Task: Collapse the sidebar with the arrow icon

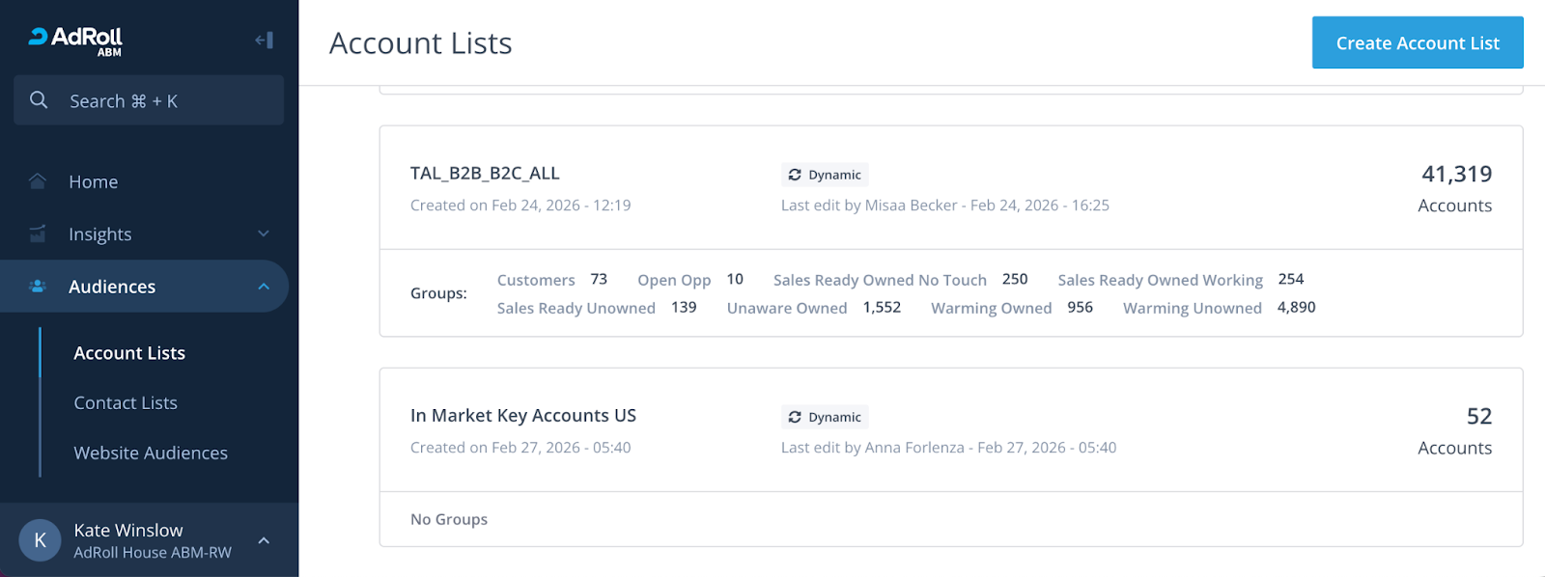Action: [264, 40]
